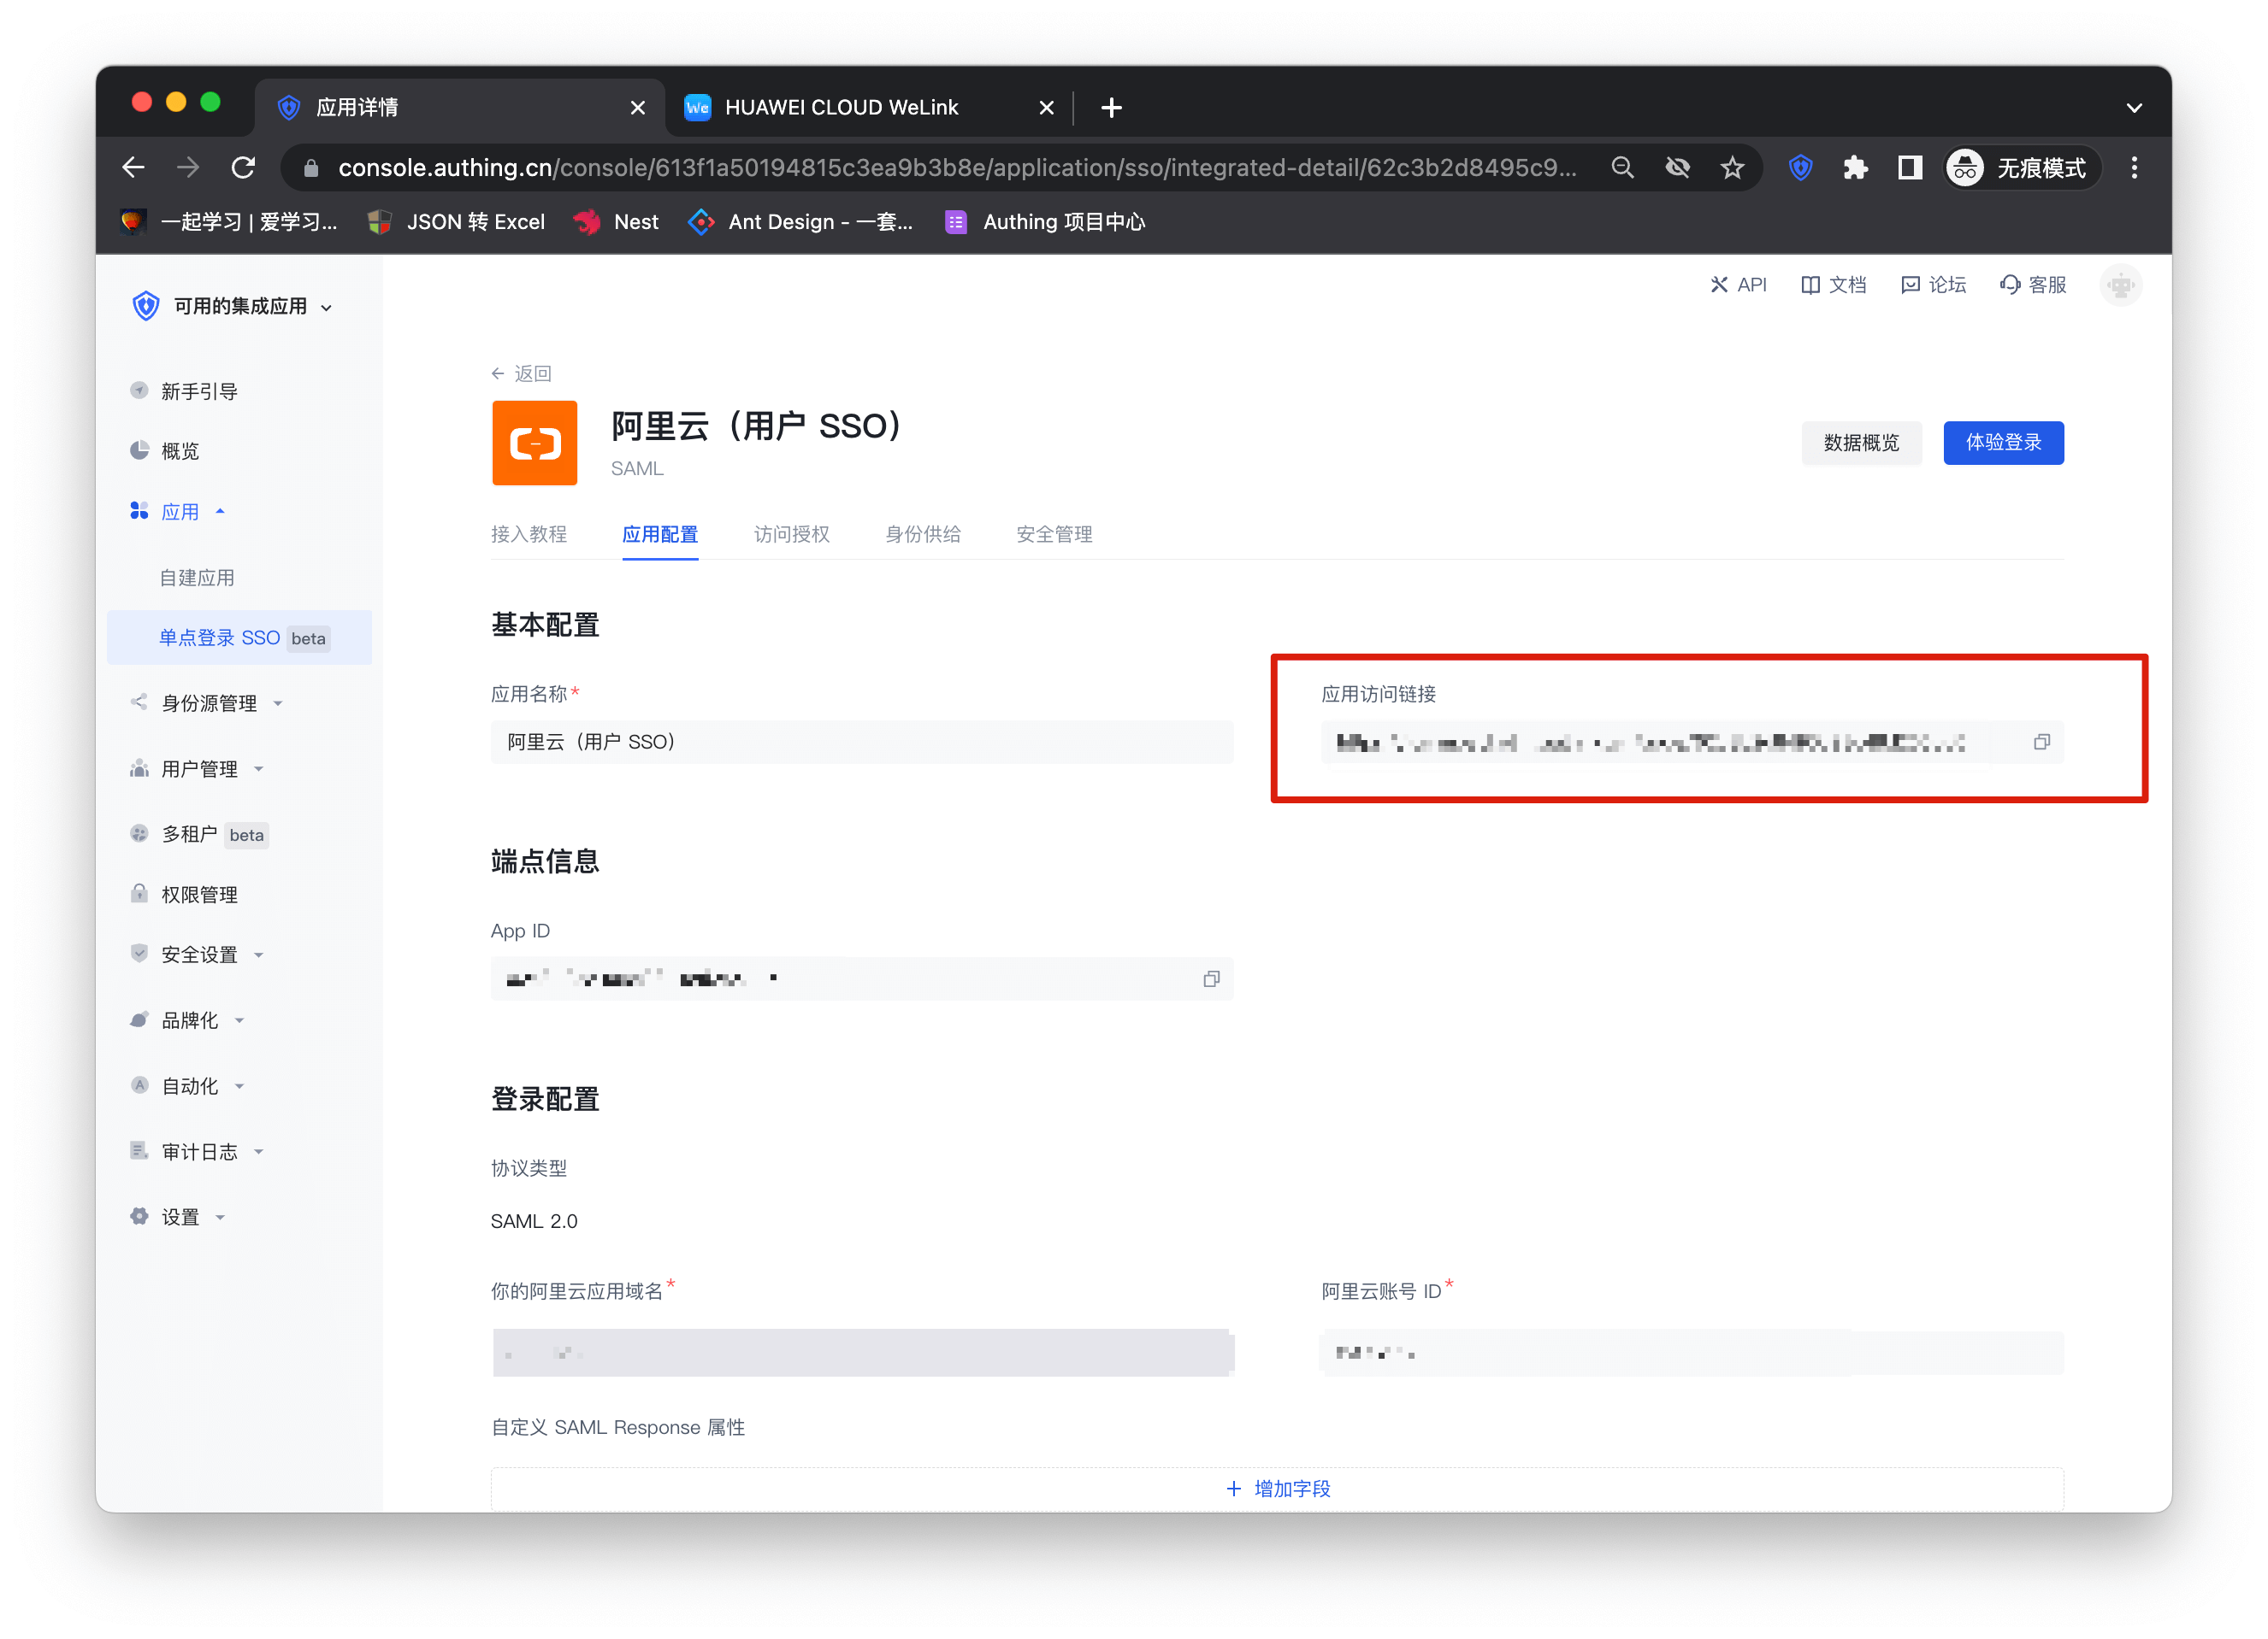
Task: Copy the application access link
Action: [x=2041, y=742]
